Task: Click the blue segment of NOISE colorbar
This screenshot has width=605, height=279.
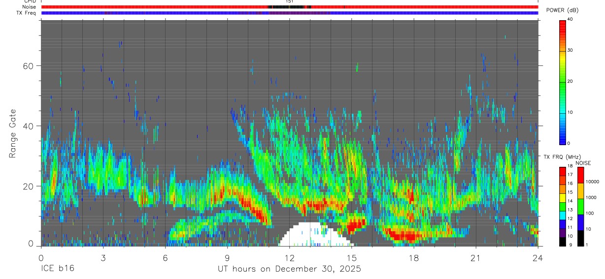Action: 580,222
